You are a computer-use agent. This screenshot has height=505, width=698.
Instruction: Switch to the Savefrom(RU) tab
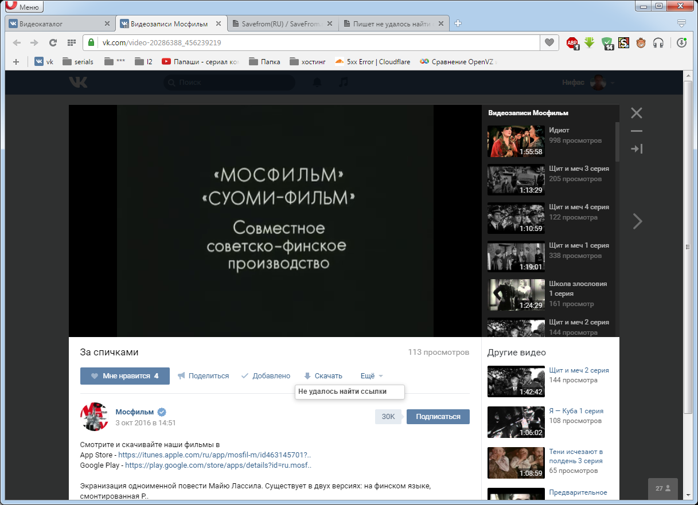pyautogui.click(x=281, y=24)
